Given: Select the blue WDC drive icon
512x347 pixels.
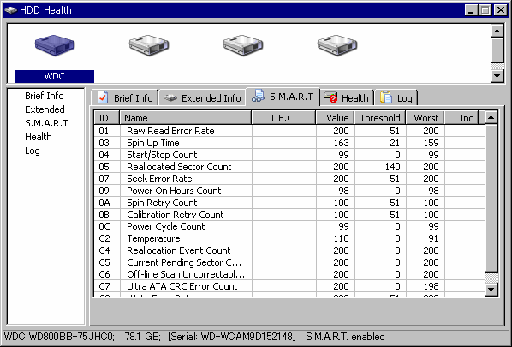Looking at the screenshot, I should pyautogui.click(x=55, y=45).
